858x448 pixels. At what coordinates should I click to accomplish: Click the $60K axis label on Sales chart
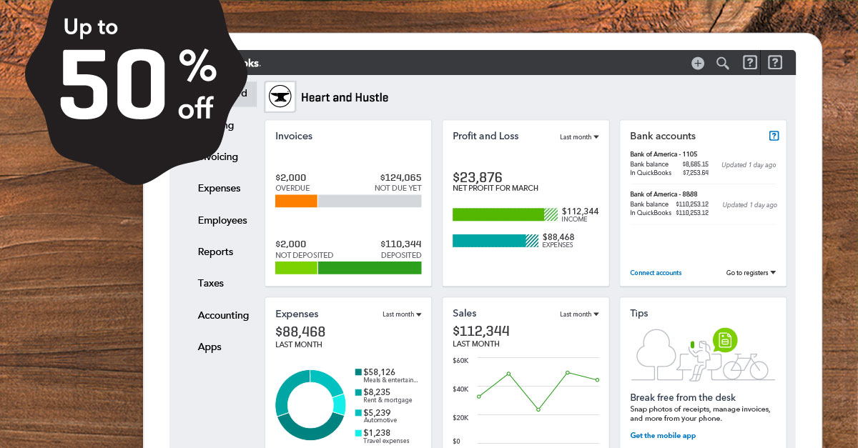(460, 360)
